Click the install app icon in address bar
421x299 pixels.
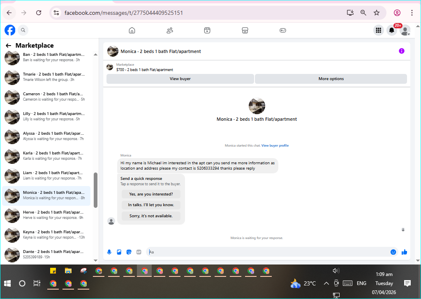(350, 13)
